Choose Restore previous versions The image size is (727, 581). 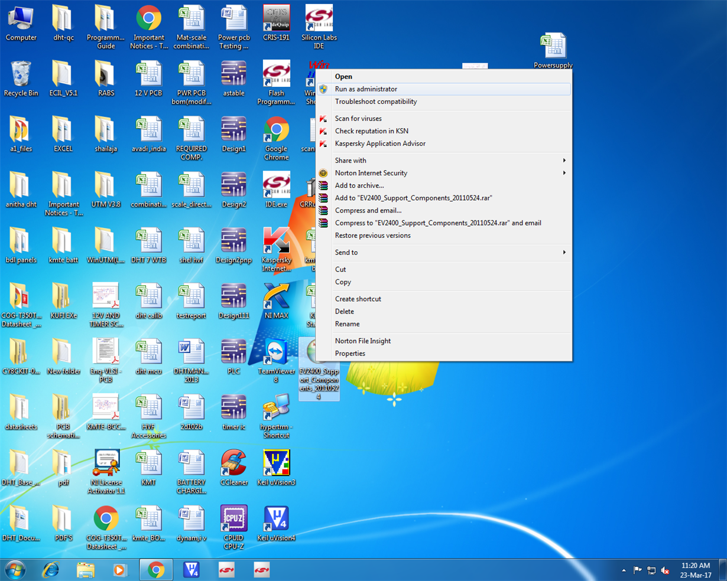tap(444, 236)
